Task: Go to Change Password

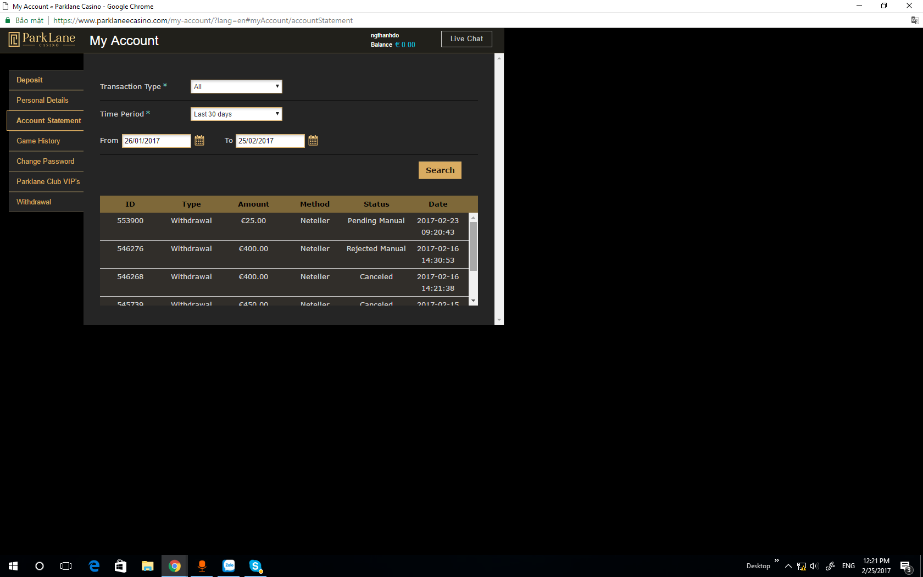Action: tap(46, 162)
